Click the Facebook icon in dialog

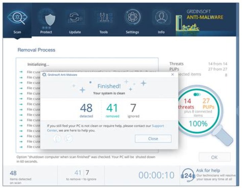(57, 138)
